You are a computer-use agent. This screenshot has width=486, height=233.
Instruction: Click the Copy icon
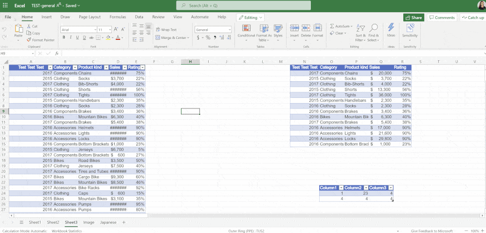(x=29, y=33)
